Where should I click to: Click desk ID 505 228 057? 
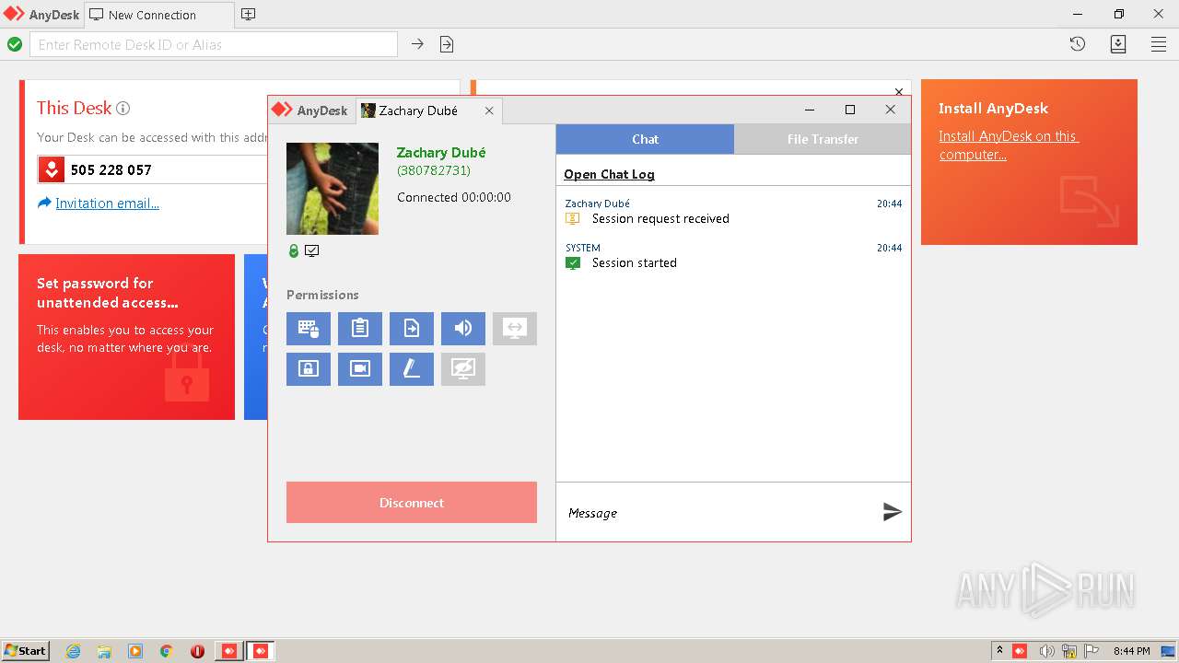coord(111,169)
